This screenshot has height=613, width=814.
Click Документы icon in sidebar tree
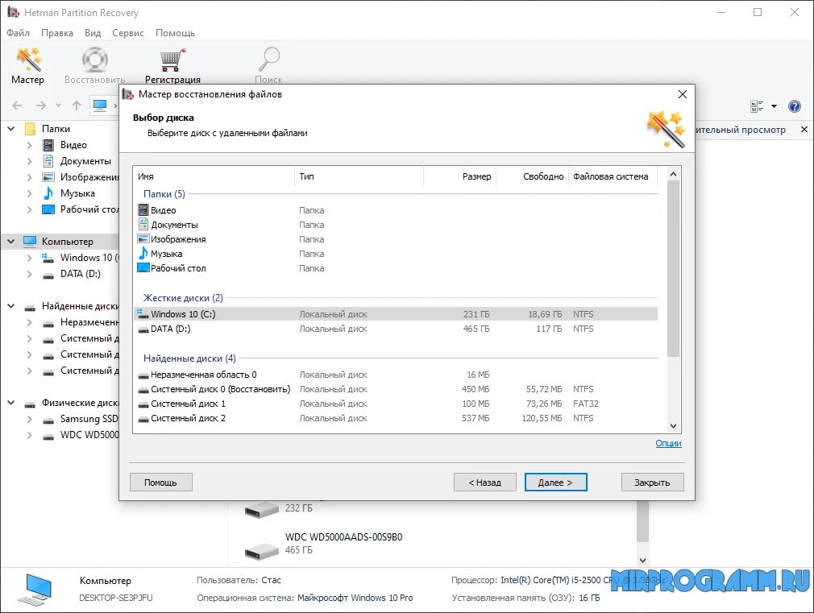48,161
